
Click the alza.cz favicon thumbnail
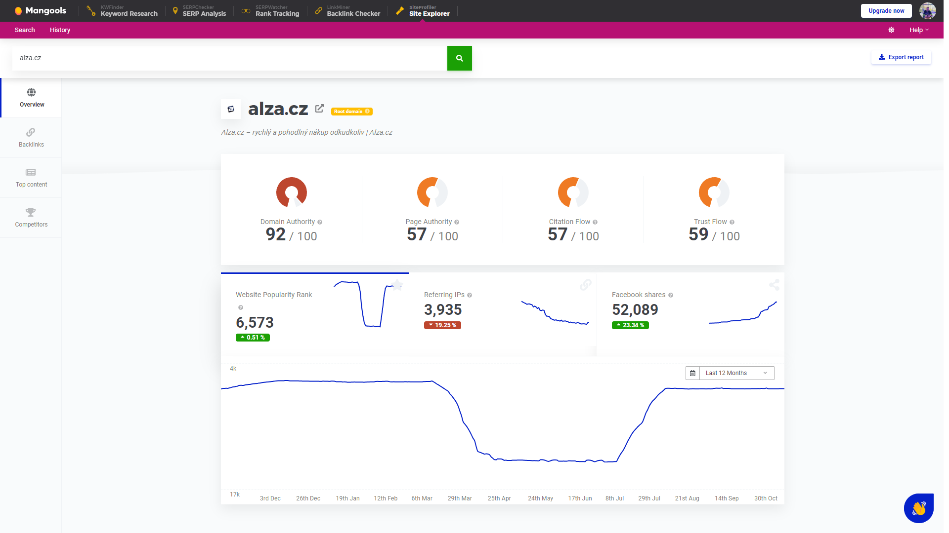pyautogui.click(x=231, y=109)
